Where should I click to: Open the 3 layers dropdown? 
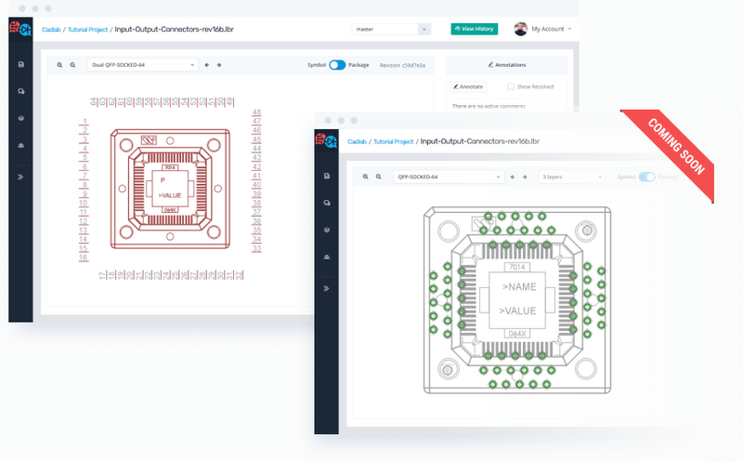pos(572,176)
